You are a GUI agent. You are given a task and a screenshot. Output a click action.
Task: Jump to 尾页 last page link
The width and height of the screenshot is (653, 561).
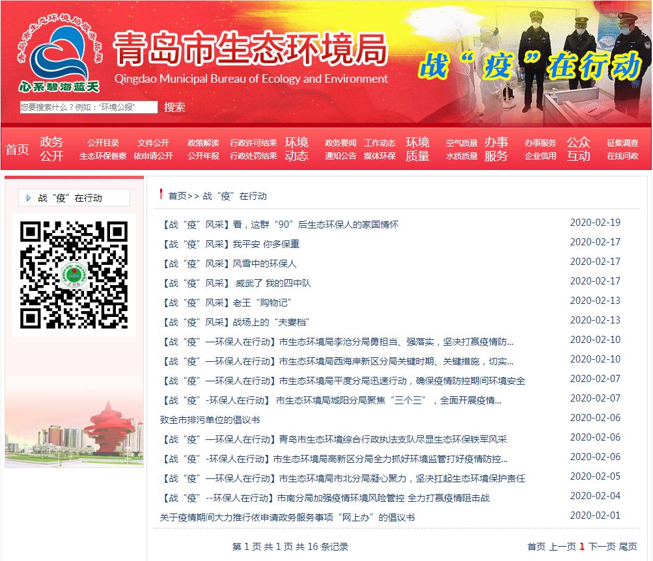628,547
